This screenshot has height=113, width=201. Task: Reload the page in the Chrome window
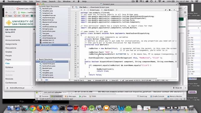point(14,13)
